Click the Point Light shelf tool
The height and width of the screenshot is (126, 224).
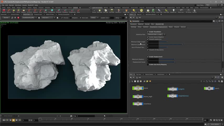100,11
